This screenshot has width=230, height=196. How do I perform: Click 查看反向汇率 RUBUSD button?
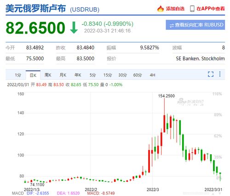point(195,25)
